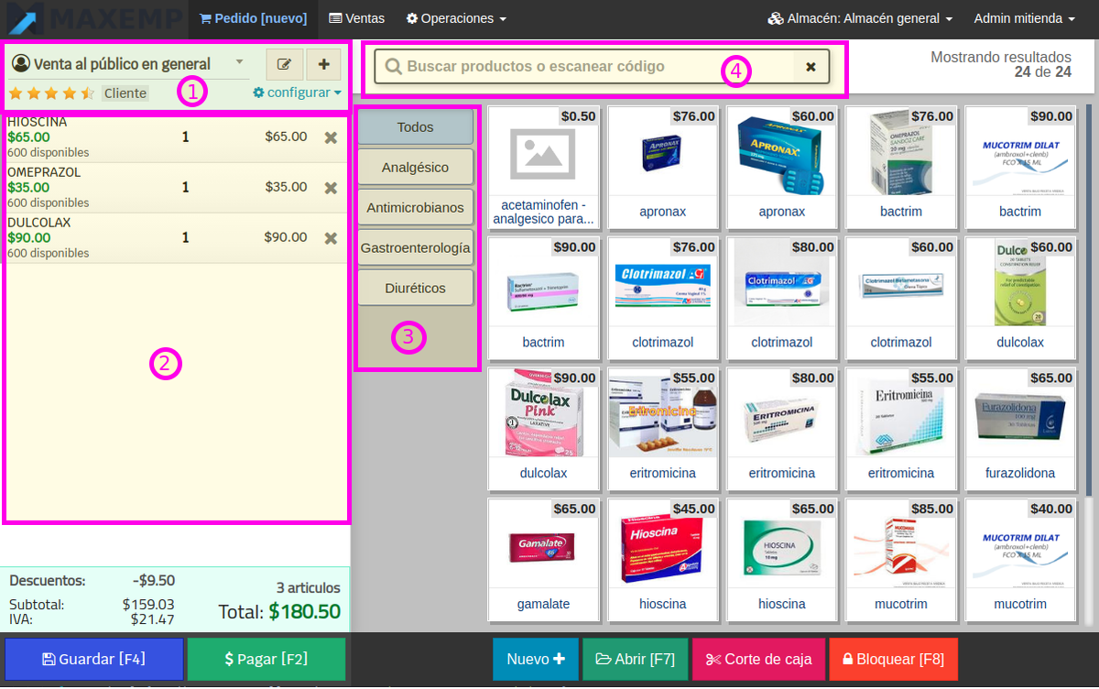Choose mucotrim priced $40.00

point(1020,561)
